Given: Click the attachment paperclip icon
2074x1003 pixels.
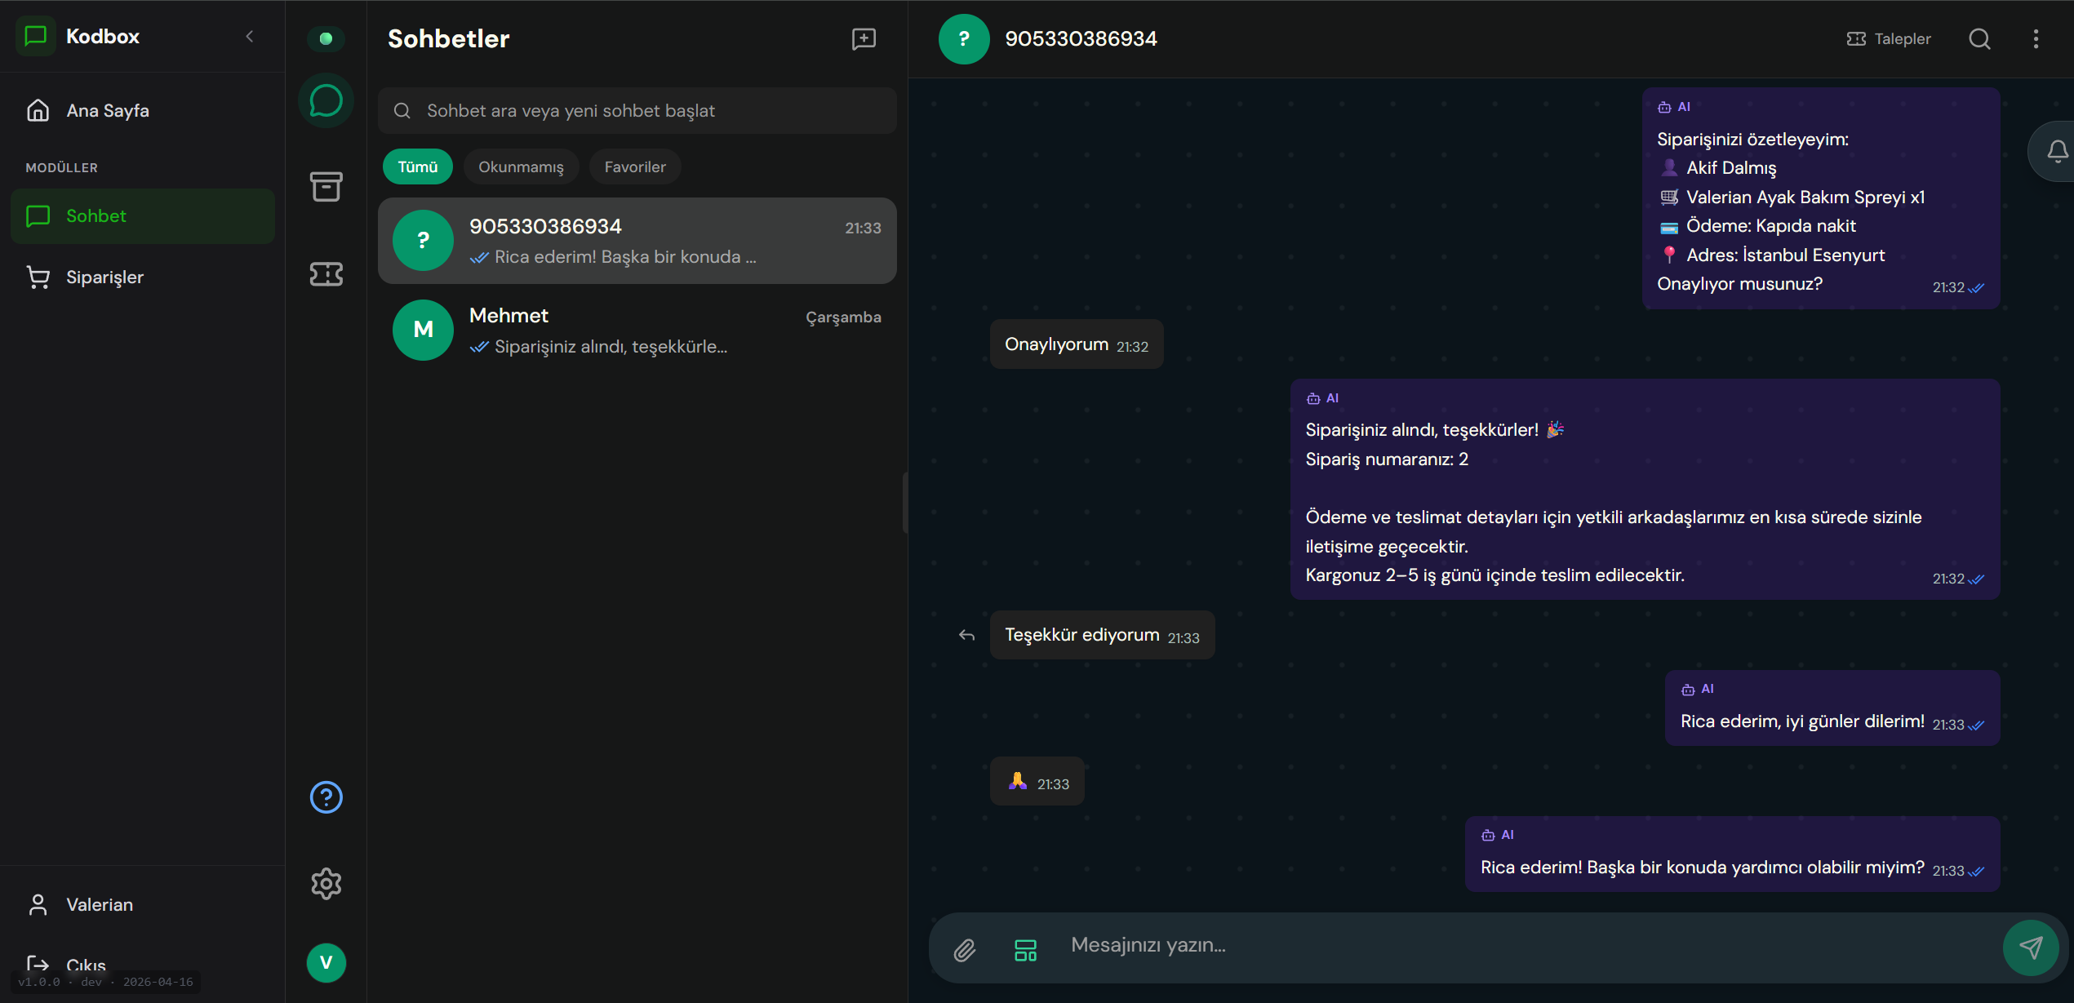Looking at the screenshot, I should click(964, 949).
